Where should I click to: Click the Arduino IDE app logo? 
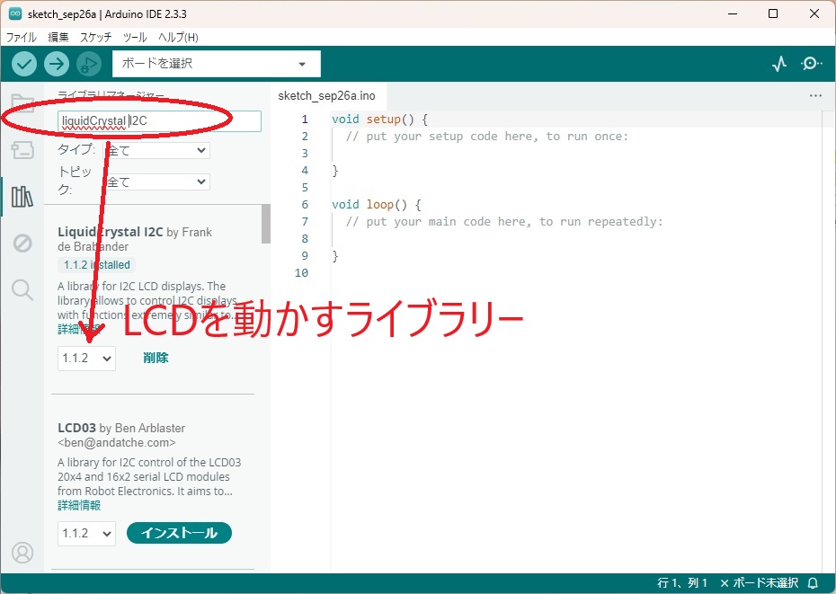(15, 13)
